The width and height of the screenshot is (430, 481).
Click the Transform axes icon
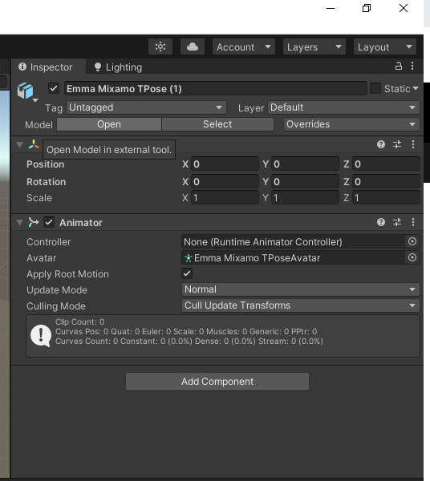[34, 144]
